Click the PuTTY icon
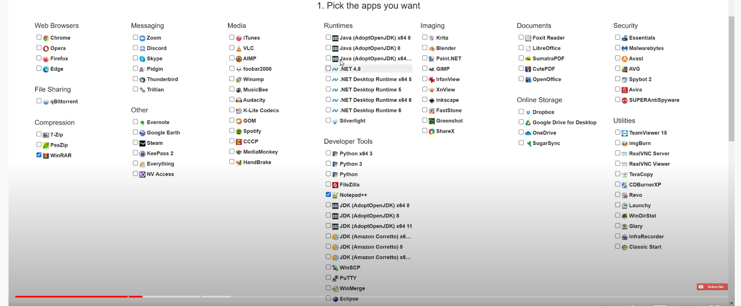 pos(335,278)
